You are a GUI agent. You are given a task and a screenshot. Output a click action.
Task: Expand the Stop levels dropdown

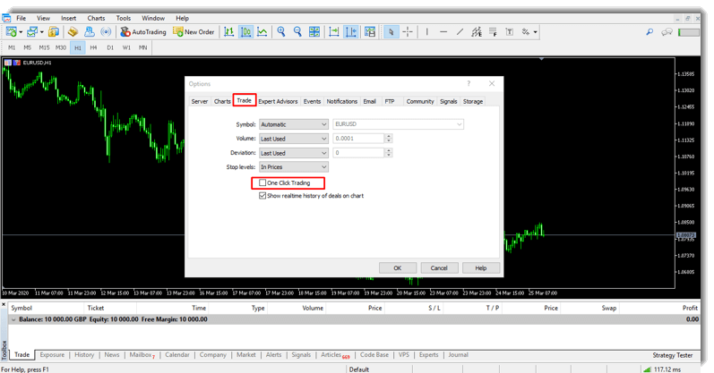[x=293, y=167]
